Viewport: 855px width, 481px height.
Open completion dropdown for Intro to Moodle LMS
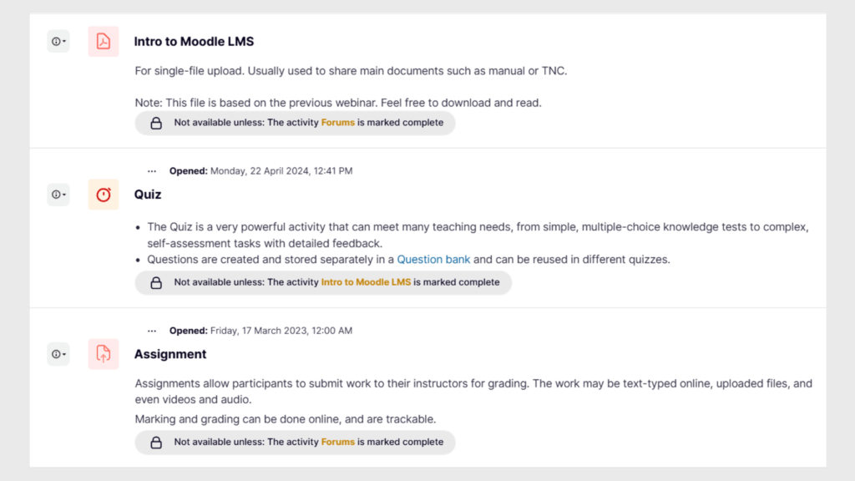pyautogui.click(x=58, y=42)
